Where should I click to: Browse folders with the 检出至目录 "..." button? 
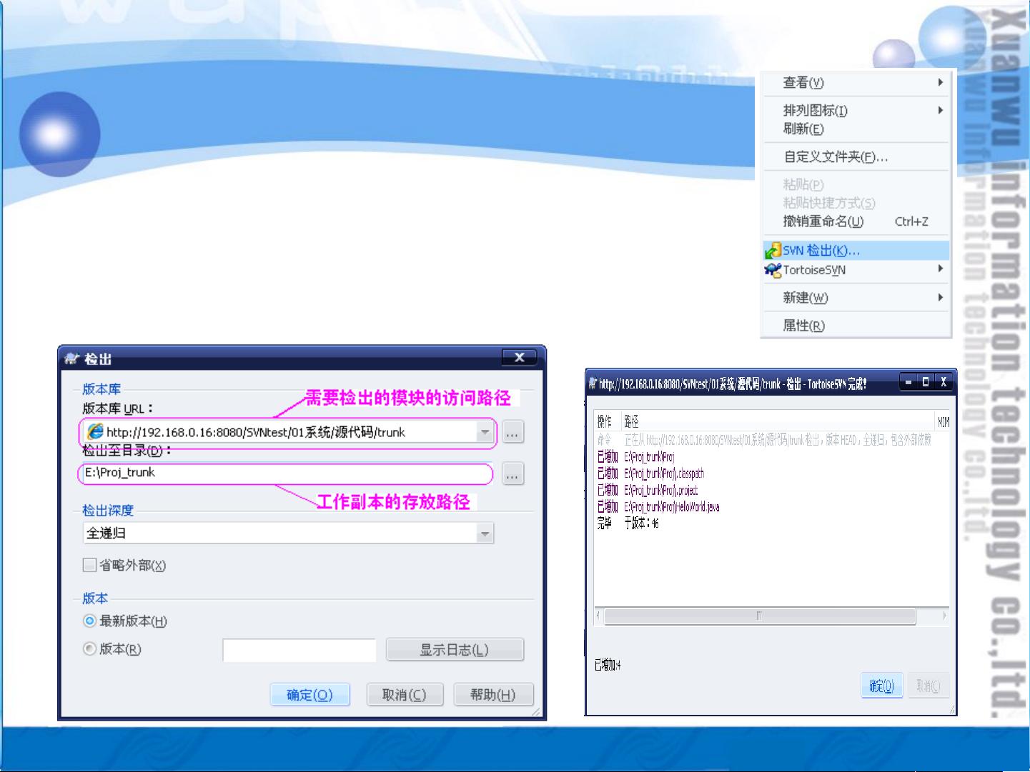coord(513,473)
